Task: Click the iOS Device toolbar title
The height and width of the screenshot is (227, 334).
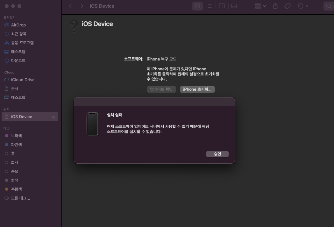Action: pyautogui.click(x=102, y=6)
